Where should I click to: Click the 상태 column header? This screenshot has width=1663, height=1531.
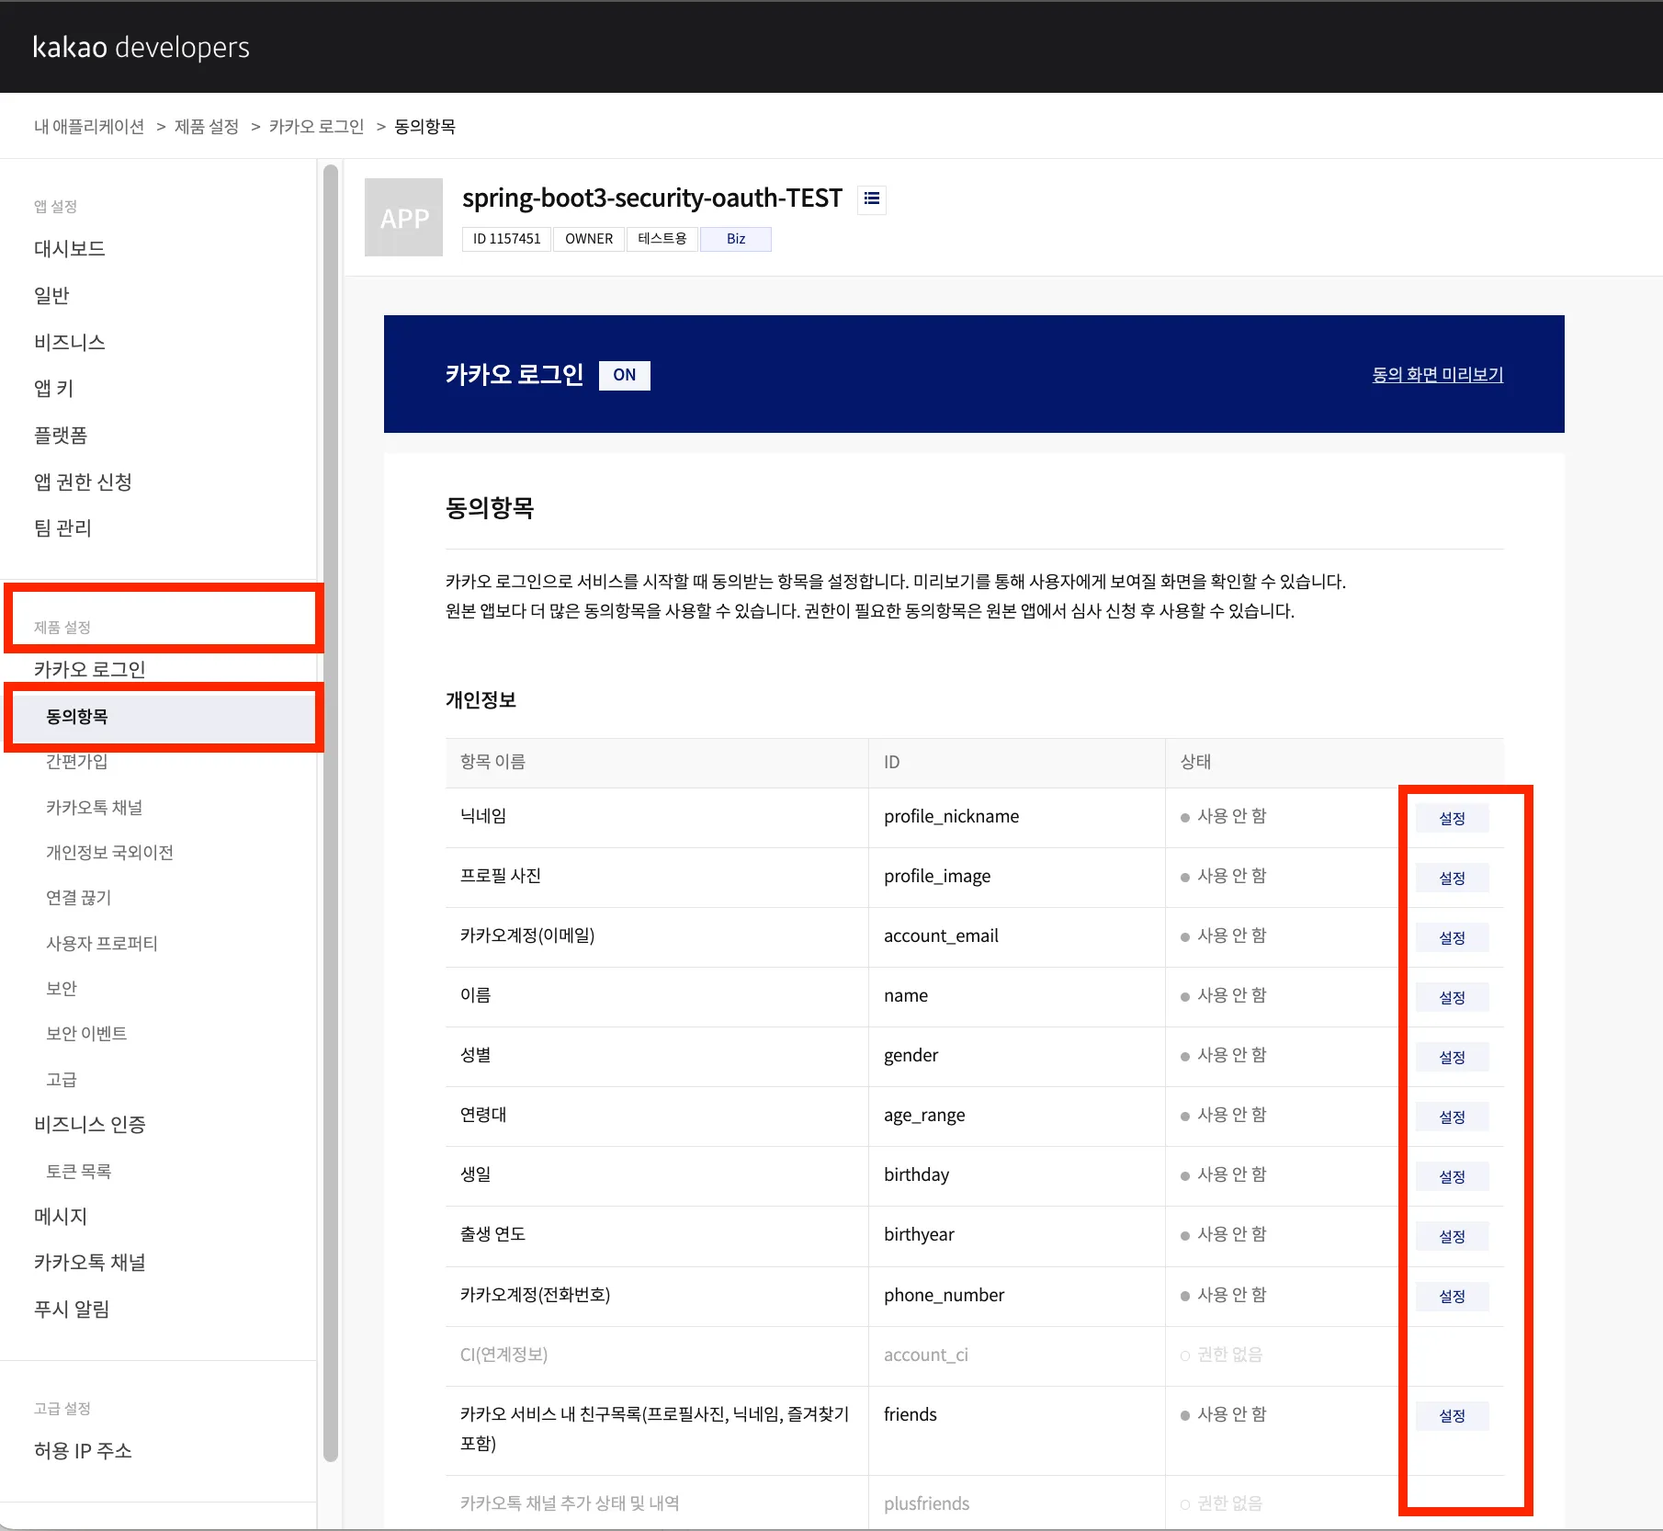[1195, 762]
